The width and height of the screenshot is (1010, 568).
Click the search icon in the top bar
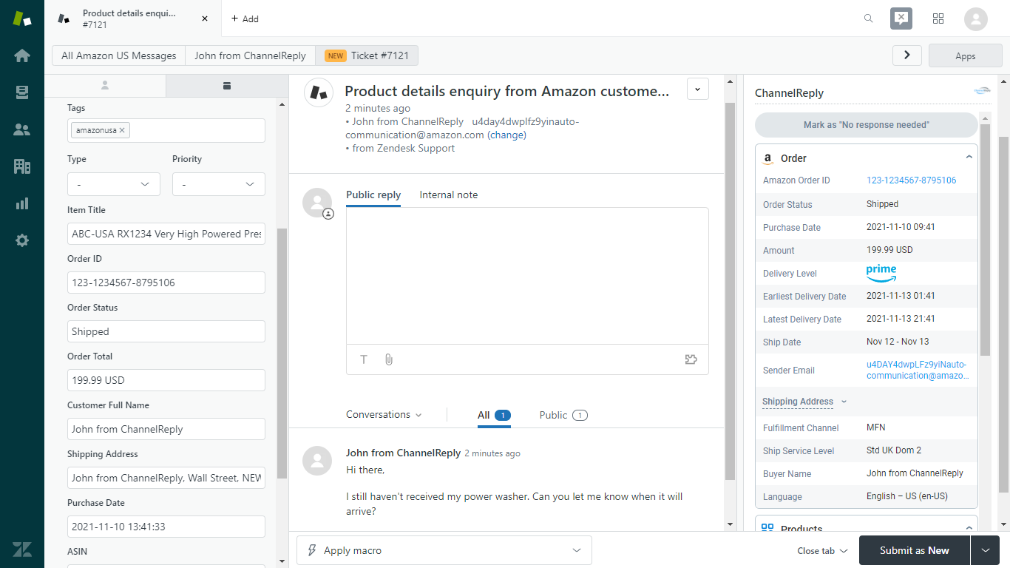868,18
